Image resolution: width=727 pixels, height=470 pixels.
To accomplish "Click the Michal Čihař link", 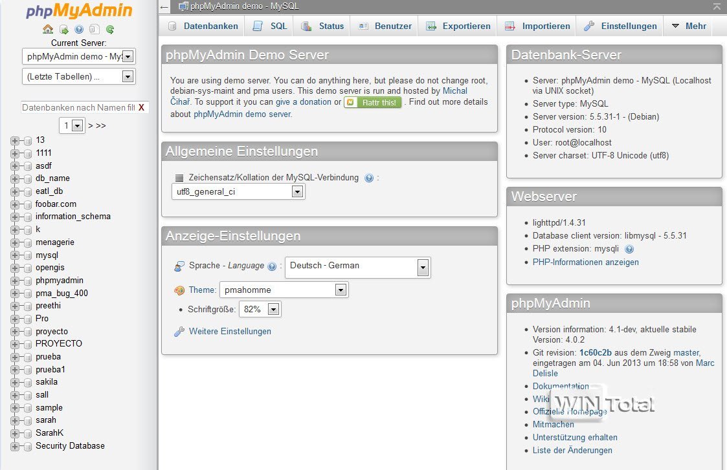I will (x=455, y=91).
